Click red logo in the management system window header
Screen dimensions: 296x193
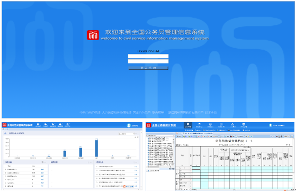tap(4, 125)
